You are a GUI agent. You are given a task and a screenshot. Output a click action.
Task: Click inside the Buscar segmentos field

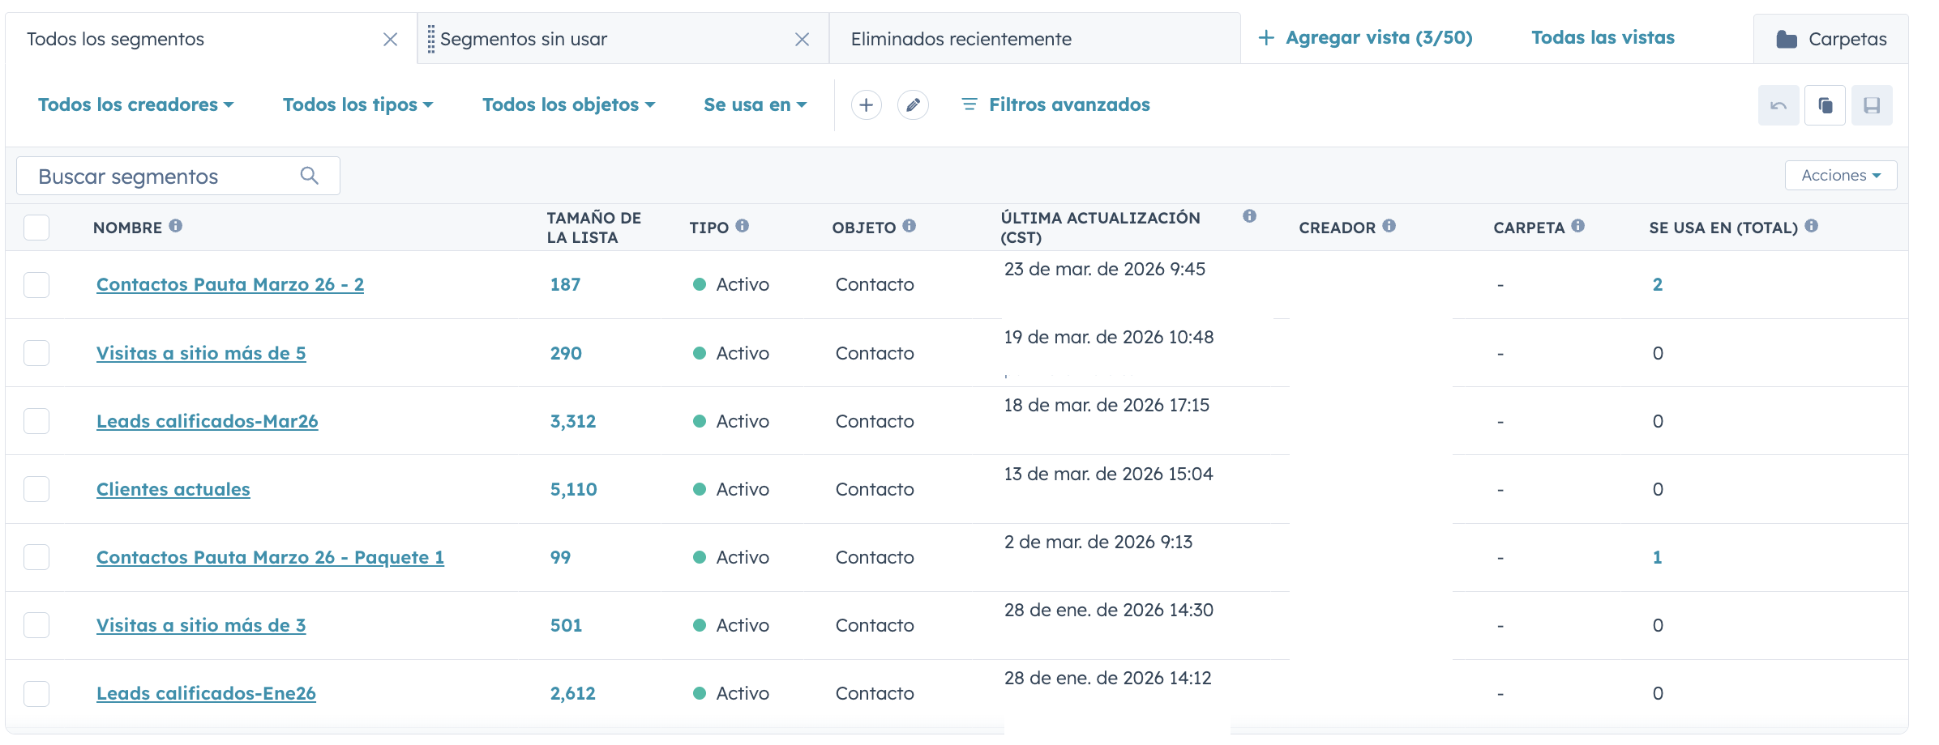154,175
